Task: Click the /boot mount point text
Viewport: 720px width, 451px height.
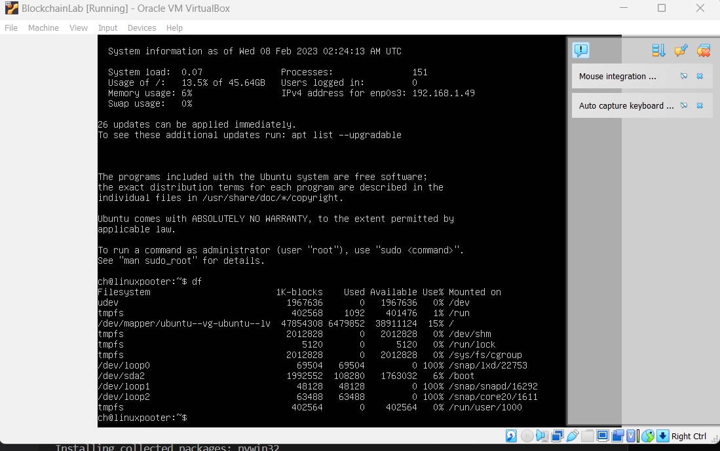Action: pos(461,376)
